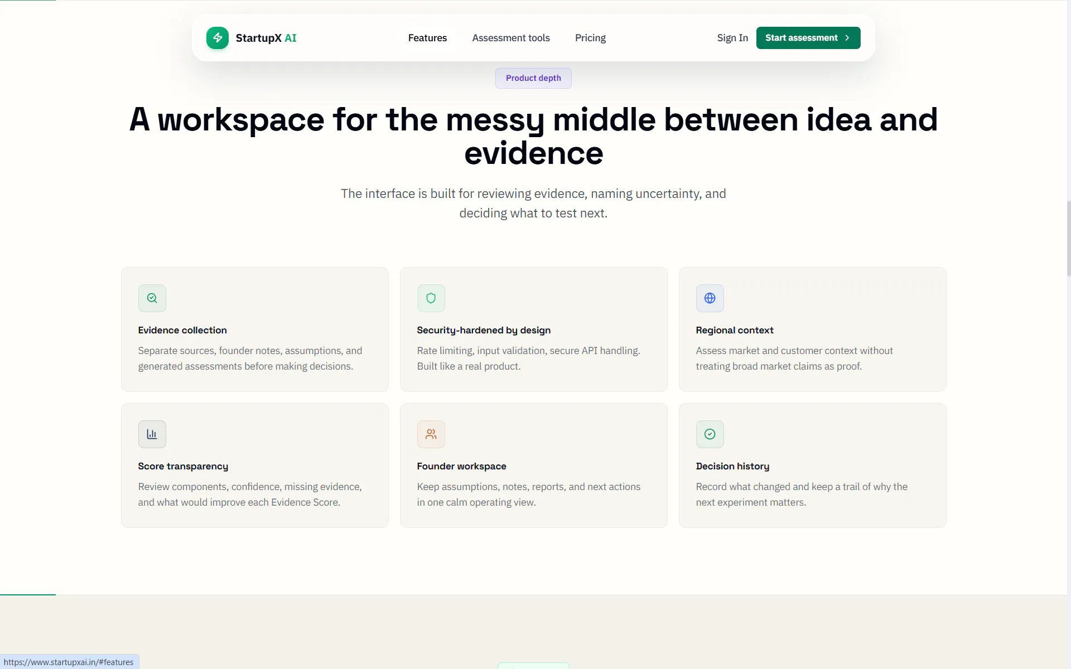Click the page vertical scrollbar thumb
This screenshot has width=1071, height=669.
coord(1068,239)
